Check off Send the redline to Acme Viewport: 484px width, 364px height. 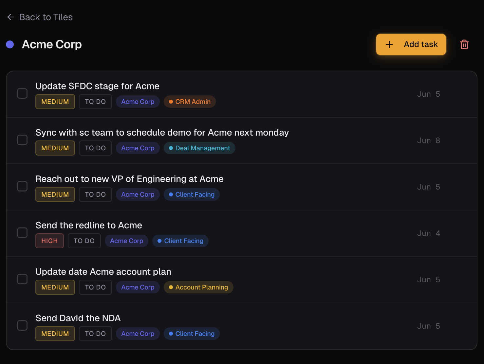click(22, 233)
